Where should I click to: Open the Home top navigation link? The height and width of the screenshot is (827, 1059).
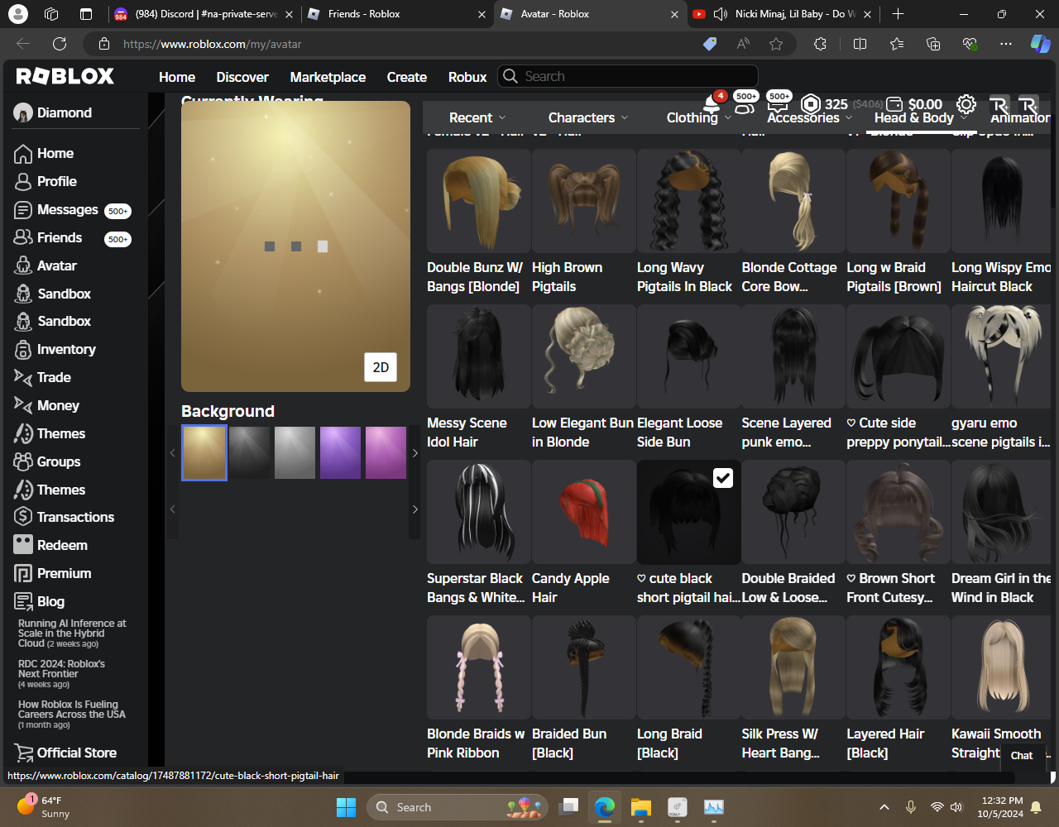point(177,77)
